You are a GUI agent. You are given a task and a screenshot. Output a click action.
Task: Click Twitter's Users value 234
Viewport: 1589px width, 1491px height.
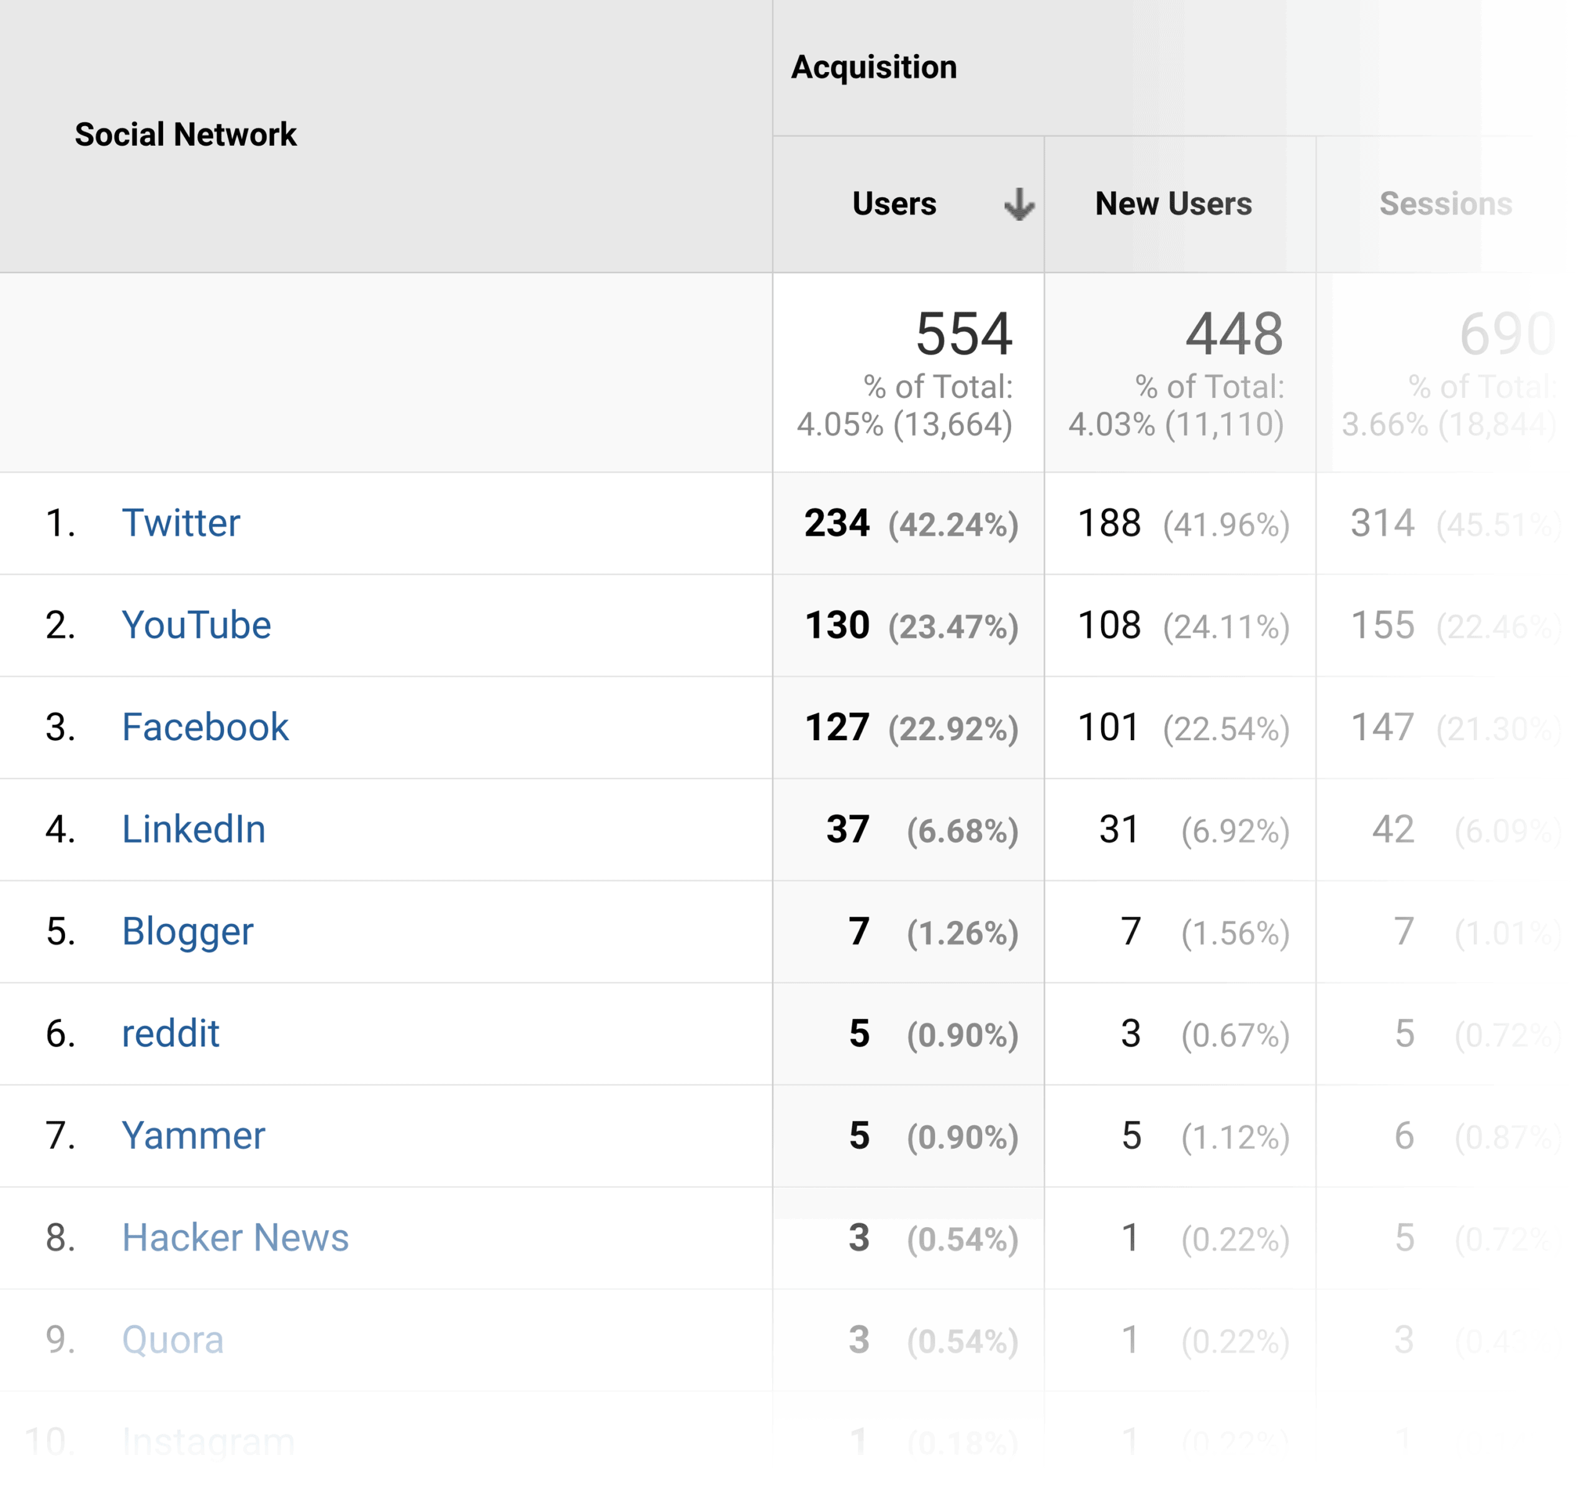837,523
